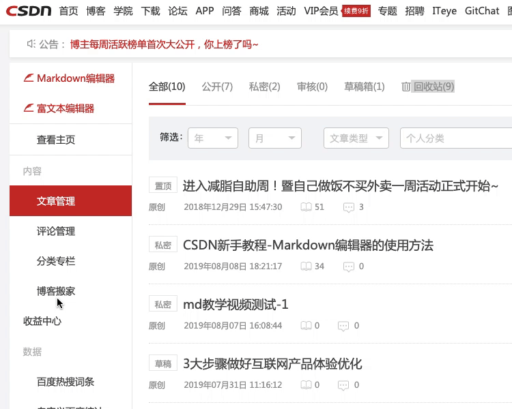Click date 2019年07月31日 11:16:12

click(233, 385)
